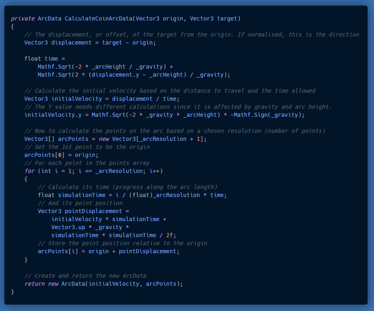Viewport: 374px width, 311px height.
Task: Click the "Vector3 target" parameter in the signature
Action: (x=214, y=18)
